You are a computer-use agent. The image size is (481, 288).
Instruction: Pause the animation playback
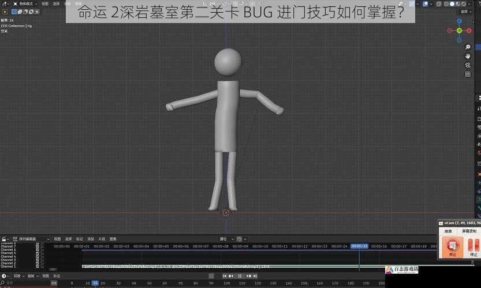point(240,276)
